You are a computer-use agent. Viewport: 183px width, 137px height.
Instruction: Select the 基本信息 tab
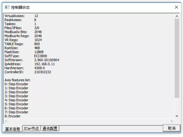coord(13,129)
